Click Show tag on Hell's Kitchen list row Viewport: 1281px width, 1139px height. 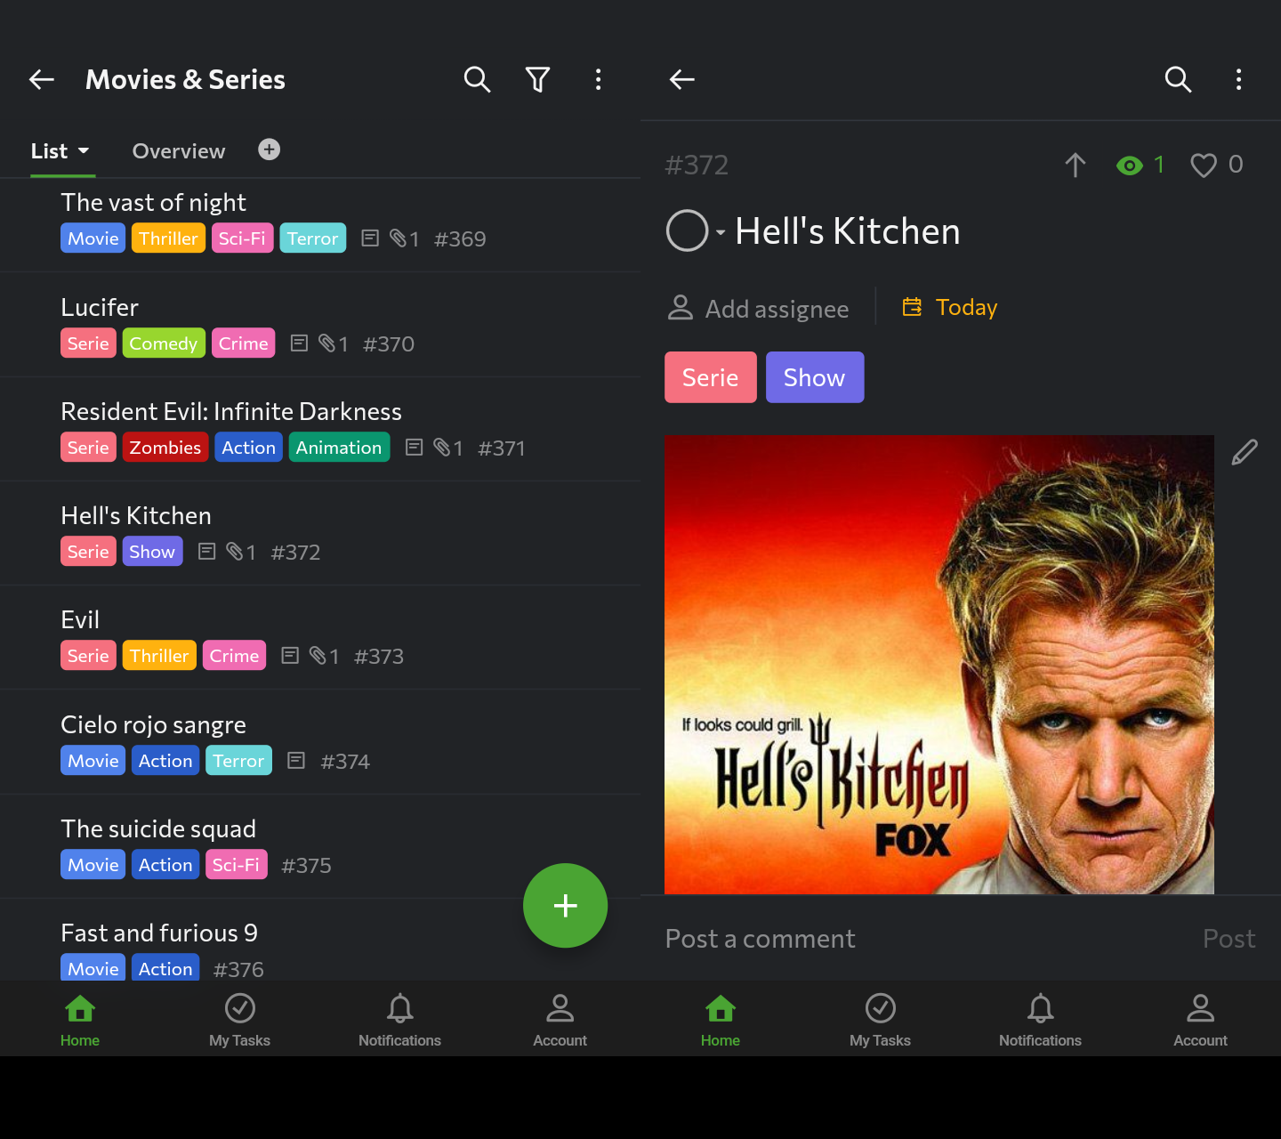[x=152, y=552]
